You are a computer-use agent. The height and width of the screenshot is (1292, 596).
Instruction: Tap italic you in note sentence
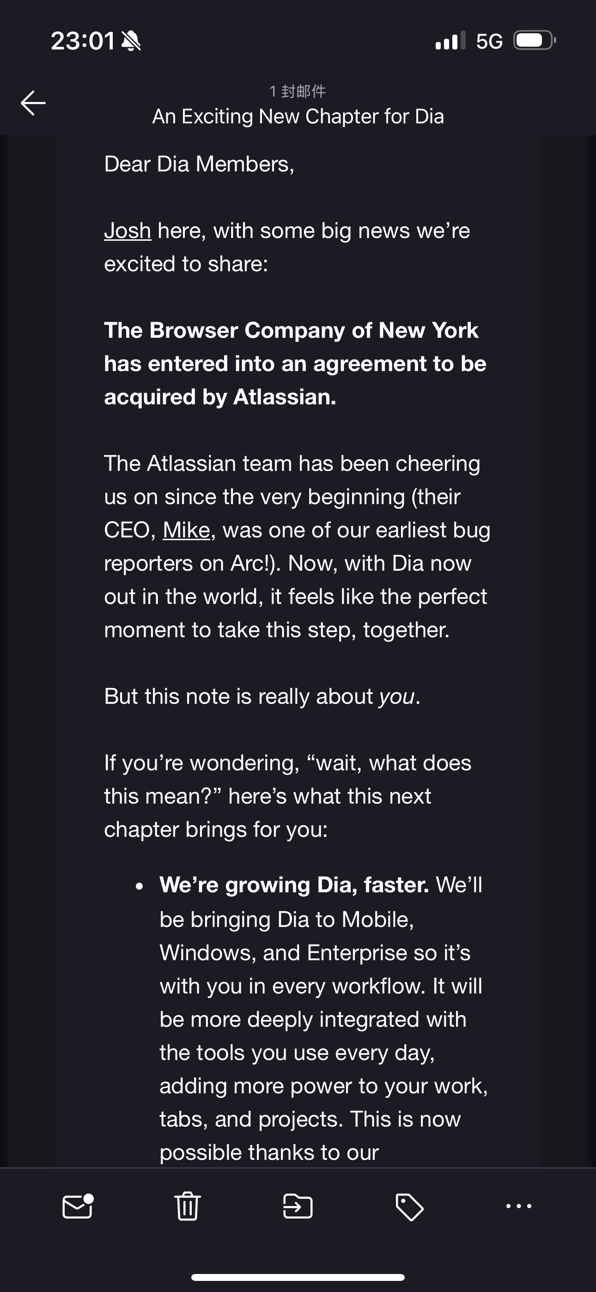pos(396,697)
